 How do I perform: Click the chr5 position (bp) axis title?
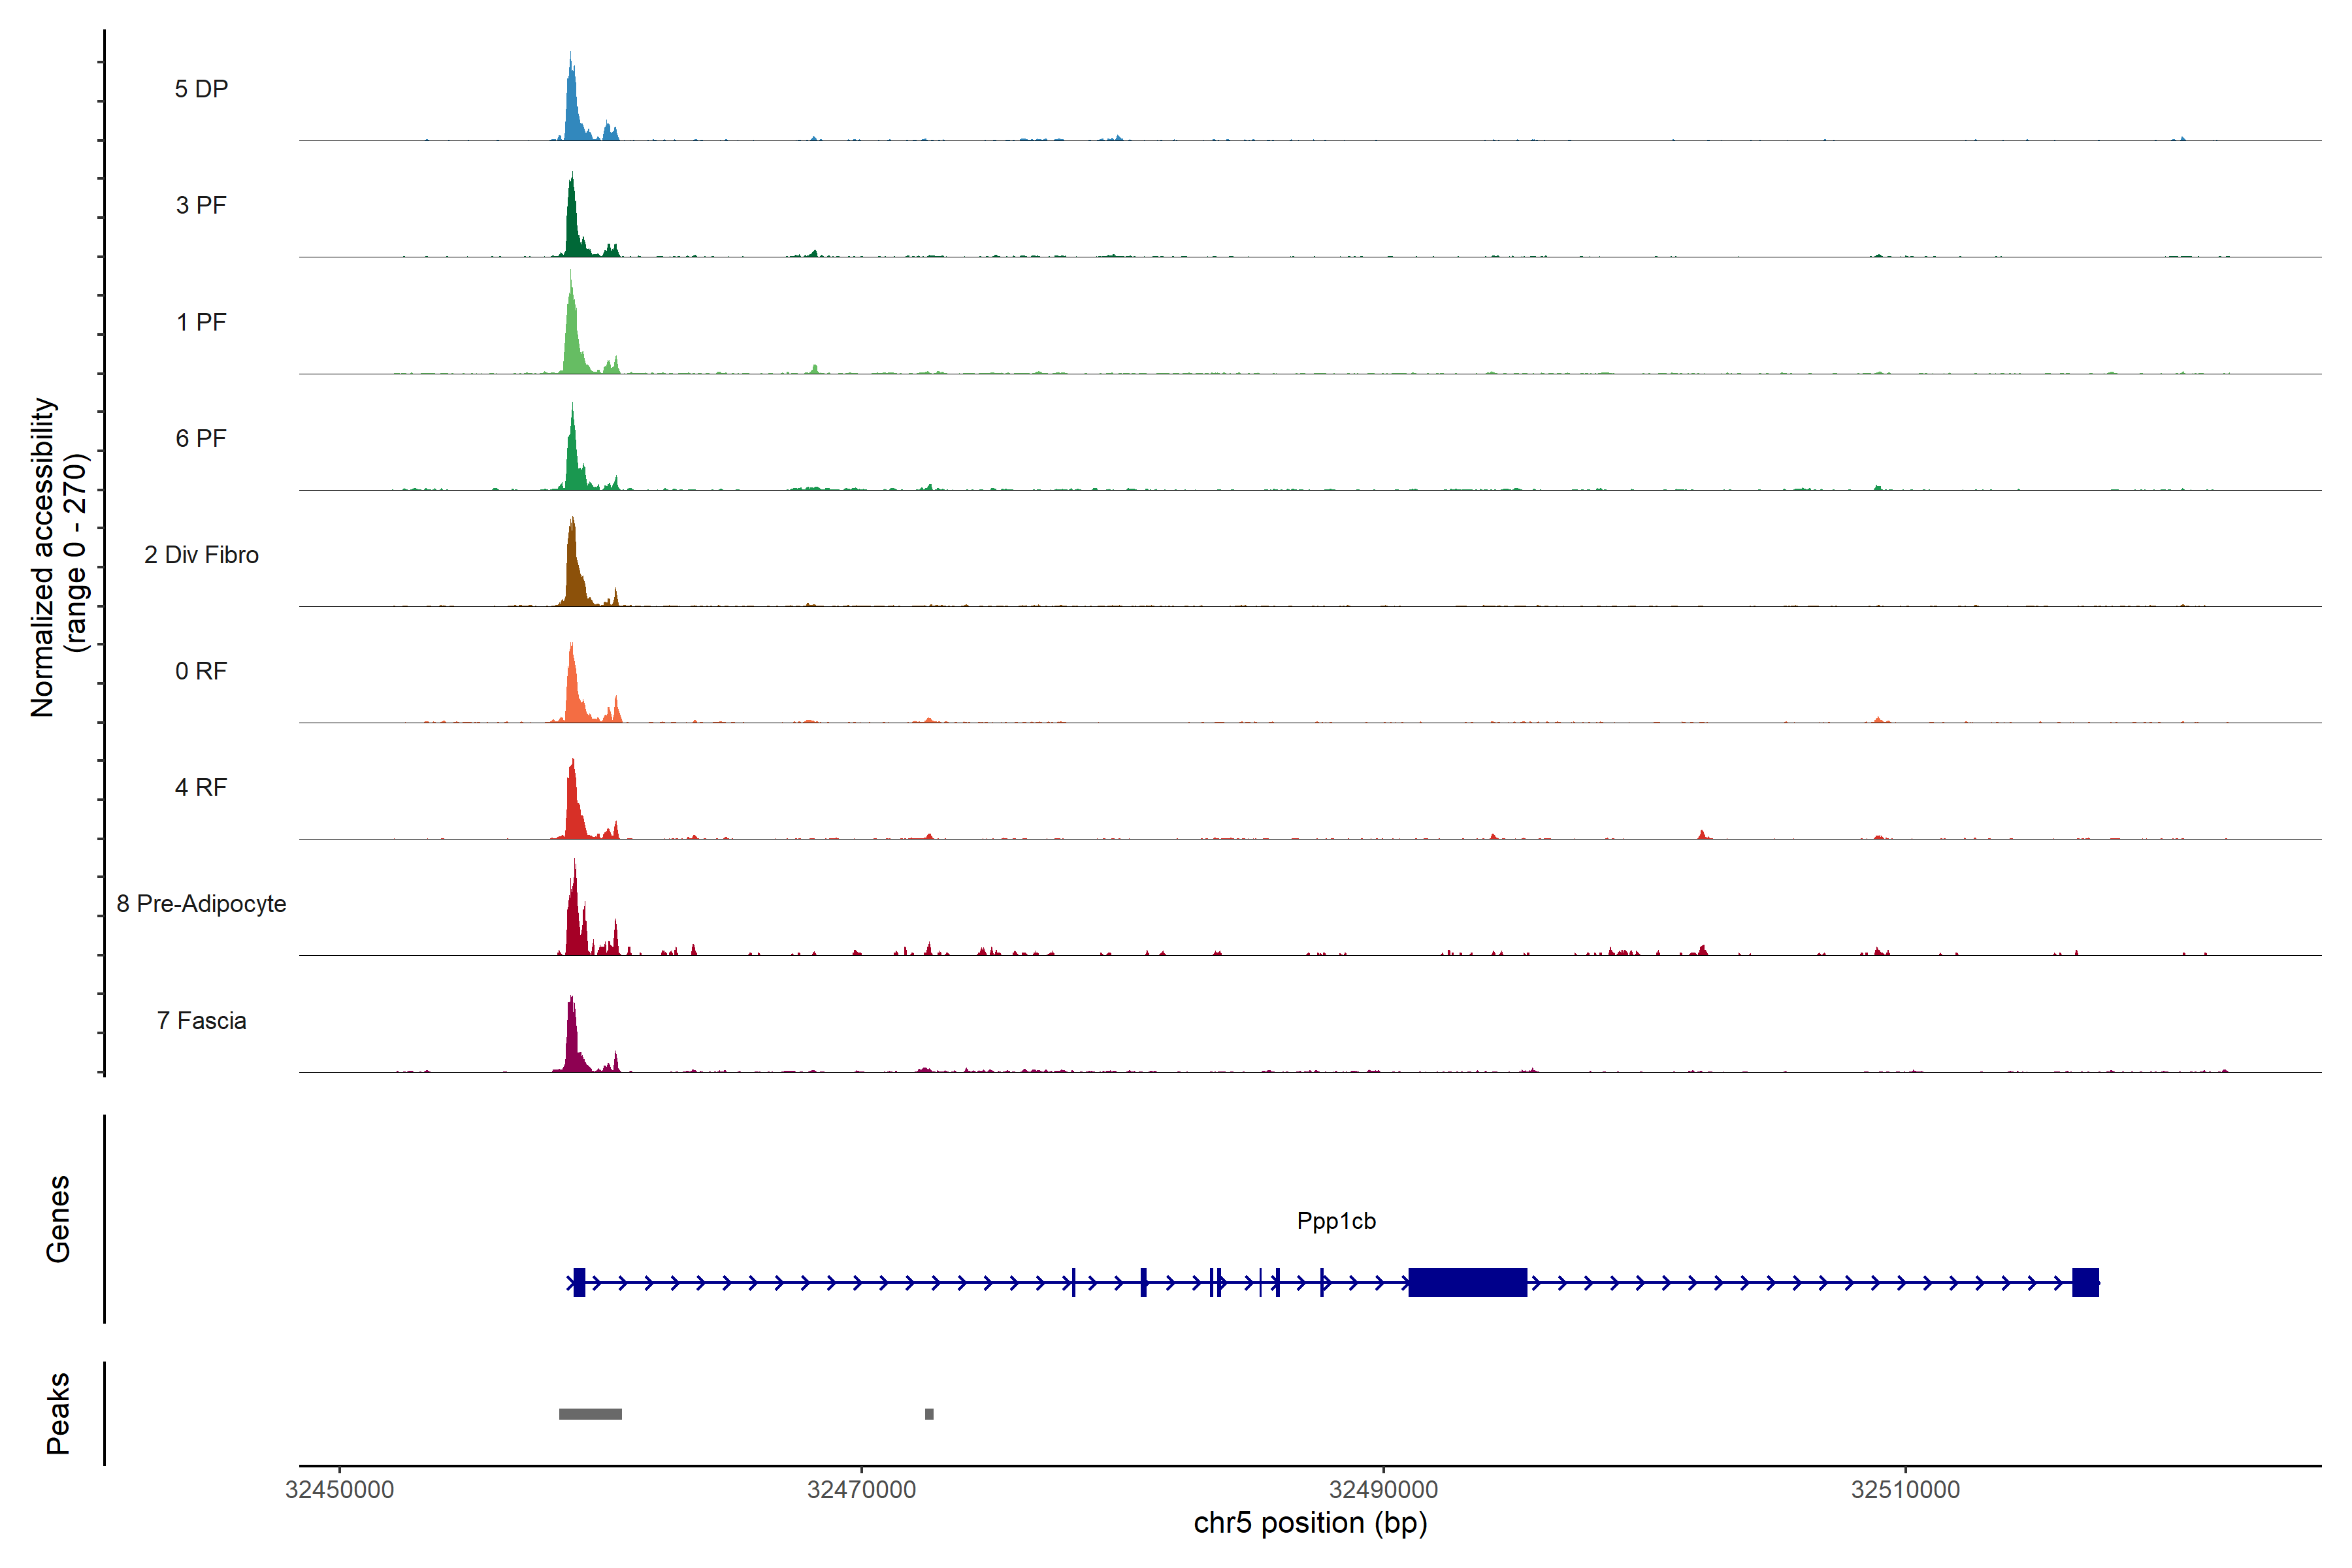(1310, 1523)
